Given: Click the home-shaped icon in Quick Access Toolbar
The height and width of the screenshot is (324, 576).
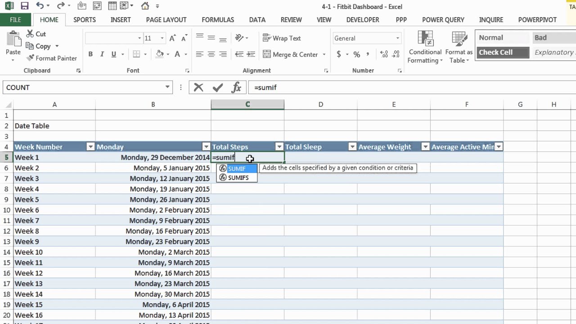Looking at the screenshot, I should [145, 6].
